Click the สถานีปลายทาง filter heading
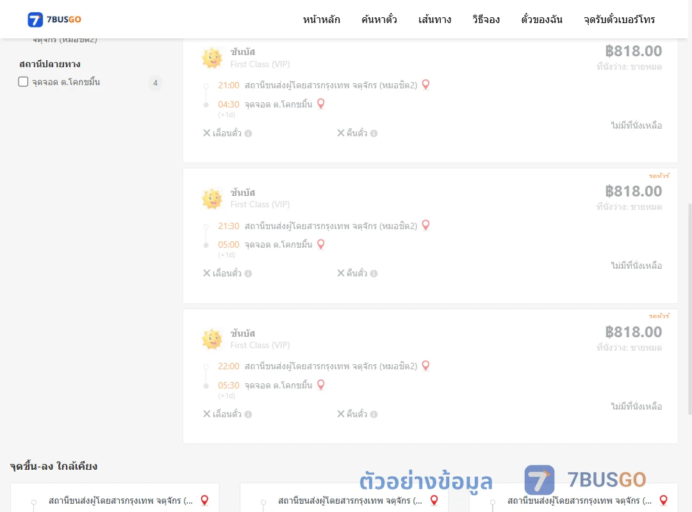 (50, 64)
